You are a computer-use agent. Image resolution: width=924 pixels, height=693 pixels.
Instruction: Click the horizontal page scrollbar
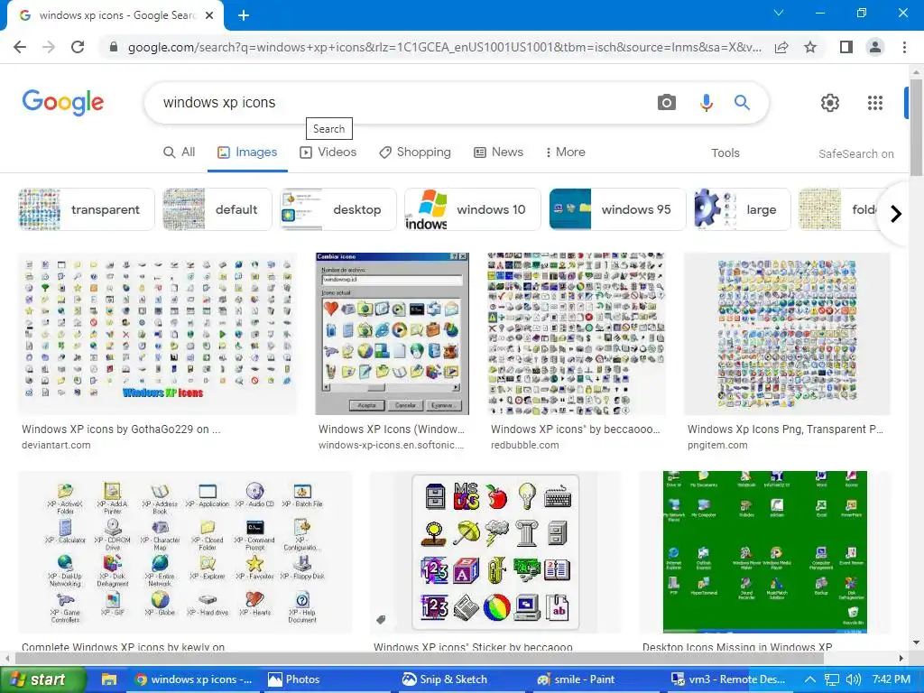[x=419, y=658]
